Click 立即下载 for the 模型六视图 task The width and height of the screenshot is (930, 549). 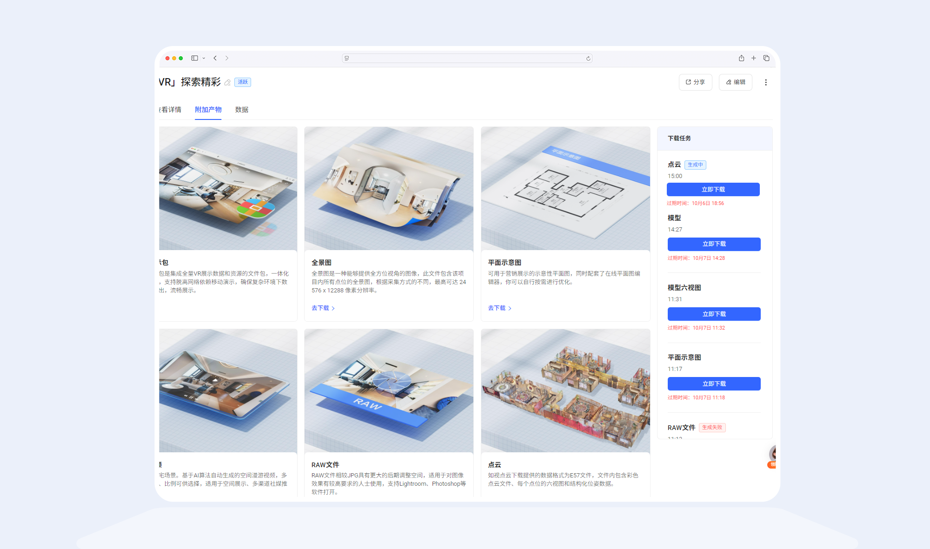coord(714,314)
